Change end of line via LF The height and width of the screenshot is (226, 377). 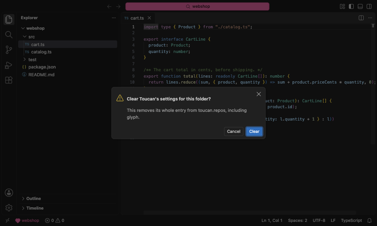[333, 220]
